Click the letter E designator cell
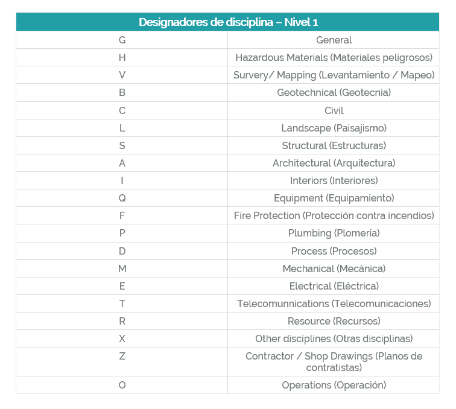456x409 pixels. point(122,286)
